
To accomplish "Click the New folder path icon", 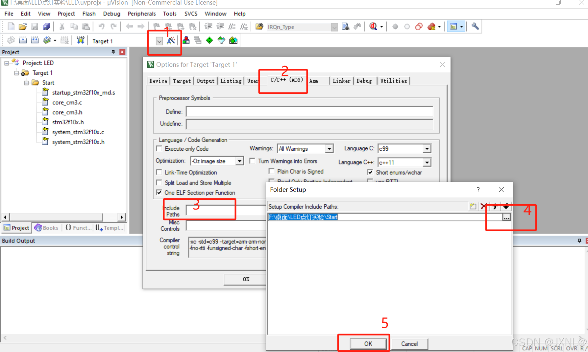I will tap(473, 207).
